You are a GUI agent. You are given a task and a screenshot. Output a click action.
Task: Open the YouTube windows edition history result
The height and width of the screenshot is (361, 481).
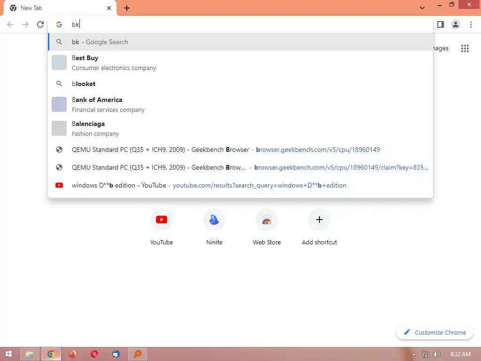pyautogui.click(x=240, y=185)
